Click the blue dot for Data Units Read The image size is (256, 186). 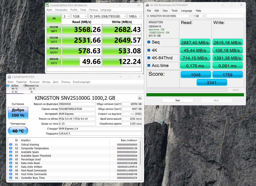click(11, 163)
